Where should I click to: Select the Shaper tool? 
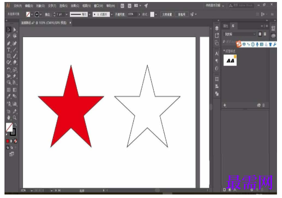[x=8, y=62]
